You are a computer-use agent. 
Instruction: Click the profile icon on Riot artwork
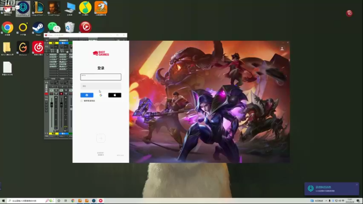point(282,49)
